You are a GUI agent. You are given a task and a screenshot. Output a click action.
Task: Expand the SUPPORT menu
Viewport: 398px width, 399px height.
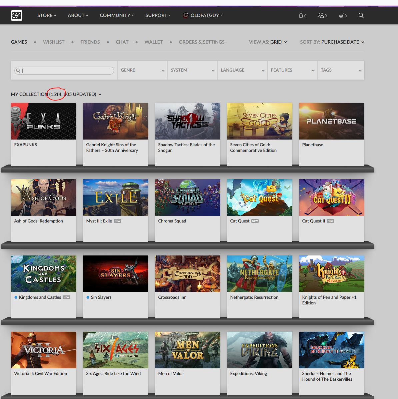(158, 15)
